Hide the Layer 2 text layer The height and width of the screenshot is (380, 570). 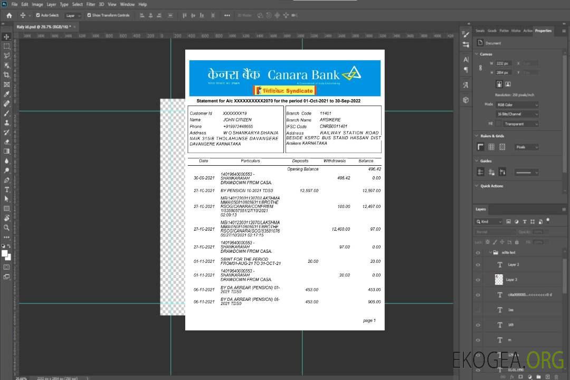[x=478, y=265]
